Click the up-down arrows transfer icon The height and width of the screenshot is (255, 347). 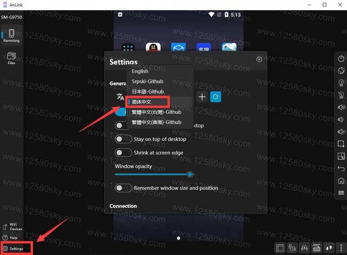click(329, 248)
